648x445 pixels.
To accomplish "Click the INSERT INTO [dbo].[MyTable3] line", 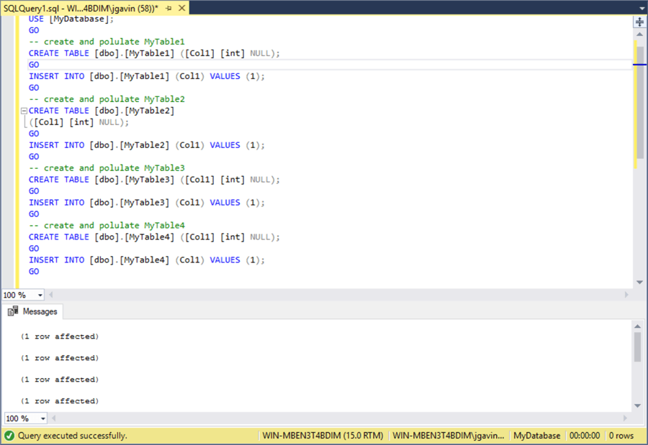I will (x=147, y=203).
